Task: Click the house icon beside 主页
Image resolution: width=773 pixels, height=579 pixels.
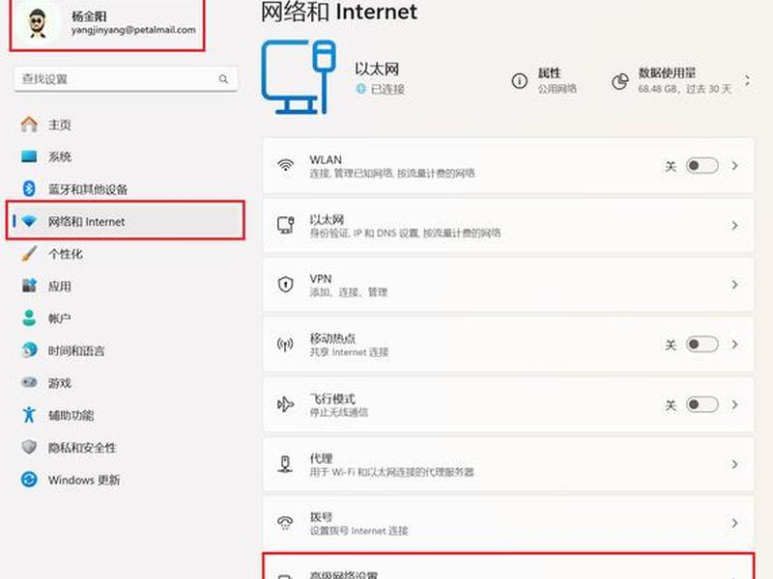Action: point(29,124)
